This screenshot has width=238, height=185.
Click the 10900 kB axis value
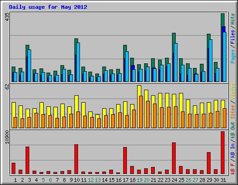[7, 137]
